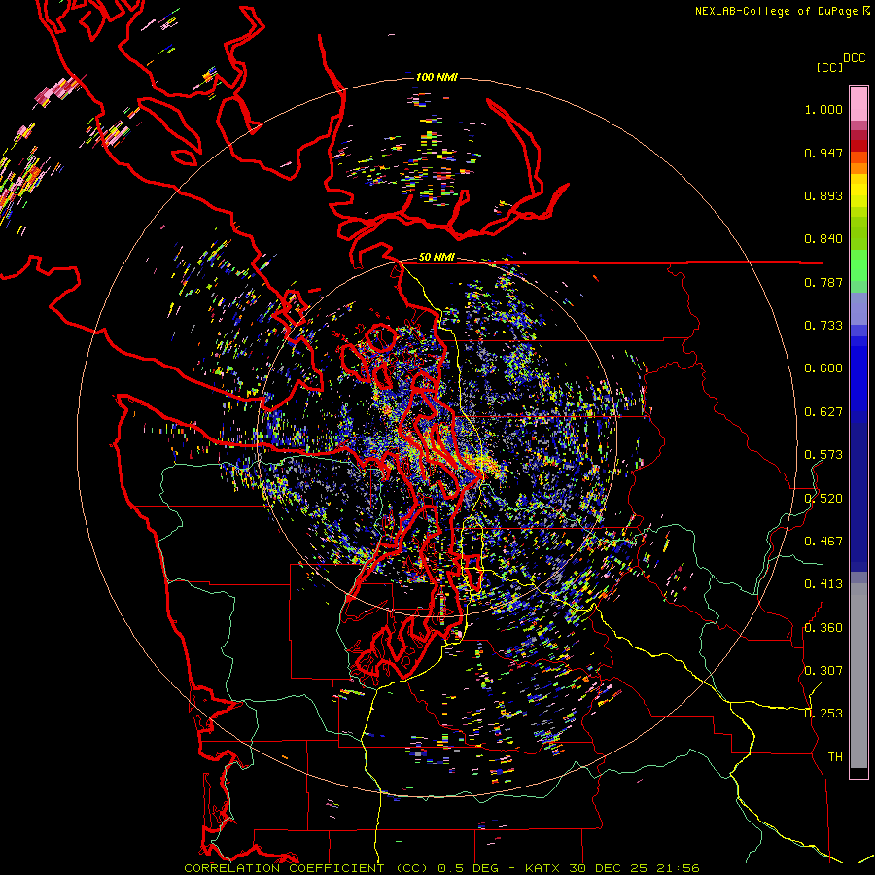Pick the black bottom color bar segment
This screenshot has height=875, width=875.
pos(858,772)
